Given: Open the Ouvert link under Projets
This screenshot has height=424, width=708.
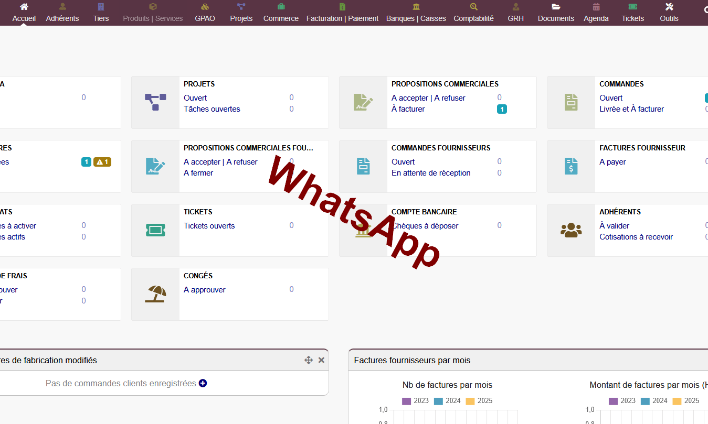Looking at the screenshot, I should [195, 98].
